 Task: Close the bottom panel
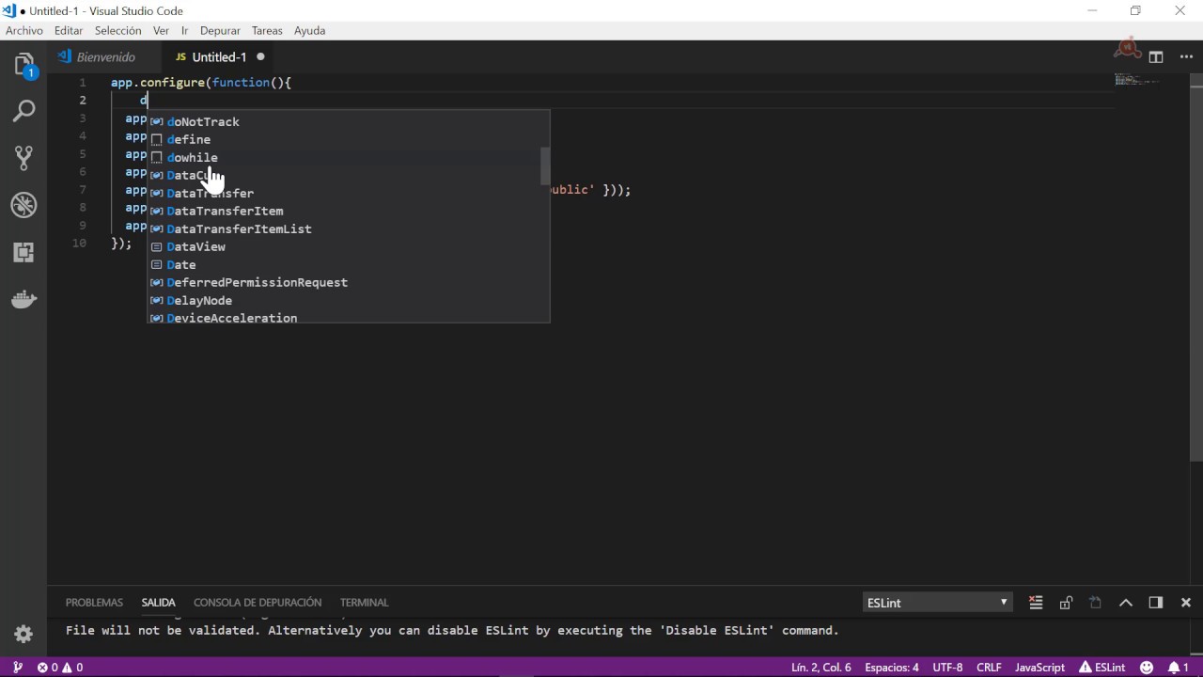pyautogui.click(x=1186, y=603)
